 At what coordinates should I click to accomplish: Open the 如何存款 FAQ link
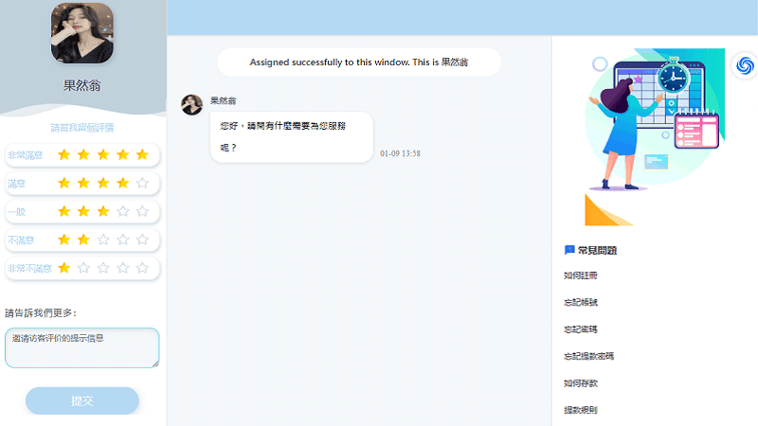coord(580,383)
